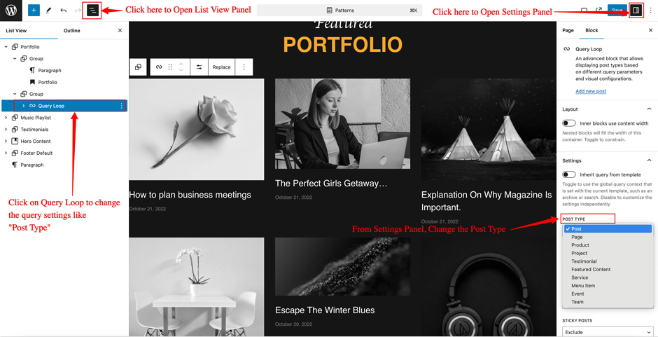Screen dimensions: 658x337
Task: Select the pencil Tools icon
Action: (x=49, y=10)
